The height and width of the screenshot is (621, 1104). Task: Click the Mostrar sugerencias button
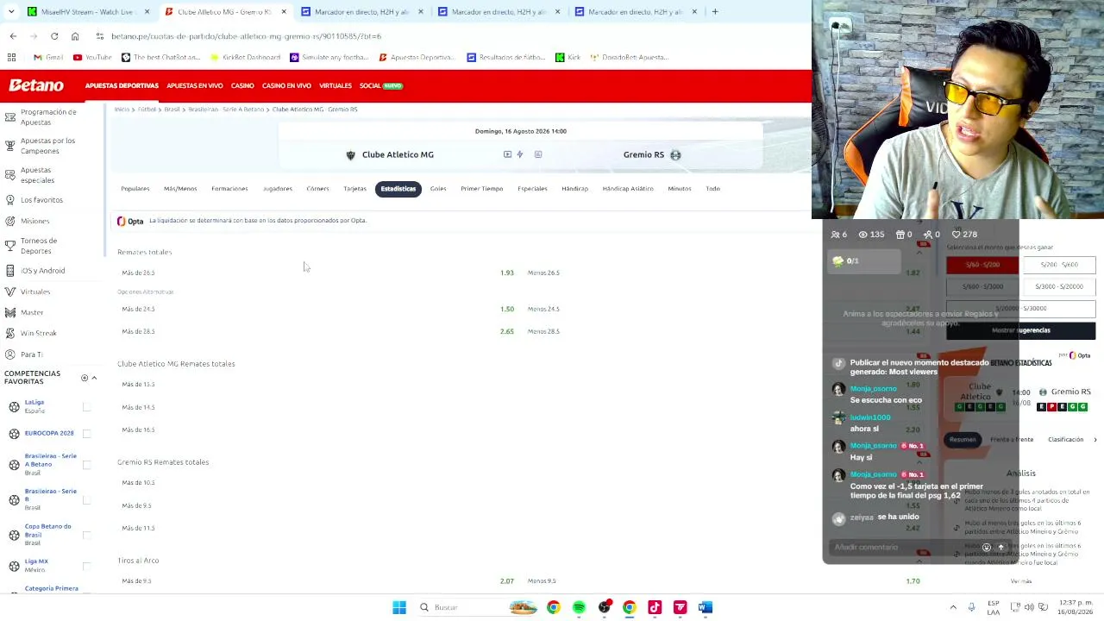1021,330
